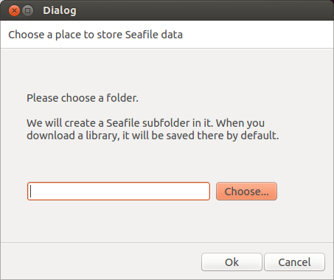Confirm the folder with the Ok button
This screenshot has height=280, width=334.
tap(232, 262)
